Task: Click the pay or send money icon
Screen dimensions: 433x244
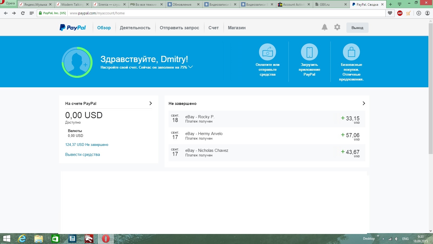Action: [267, 52]
